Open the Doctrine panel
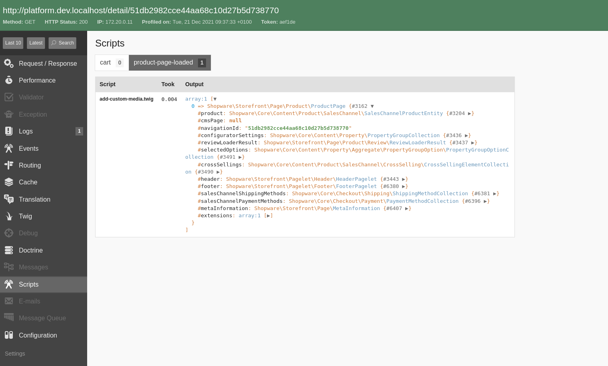Image resolution: width=608 pixels, height=366 pixels. click(31, 250)
